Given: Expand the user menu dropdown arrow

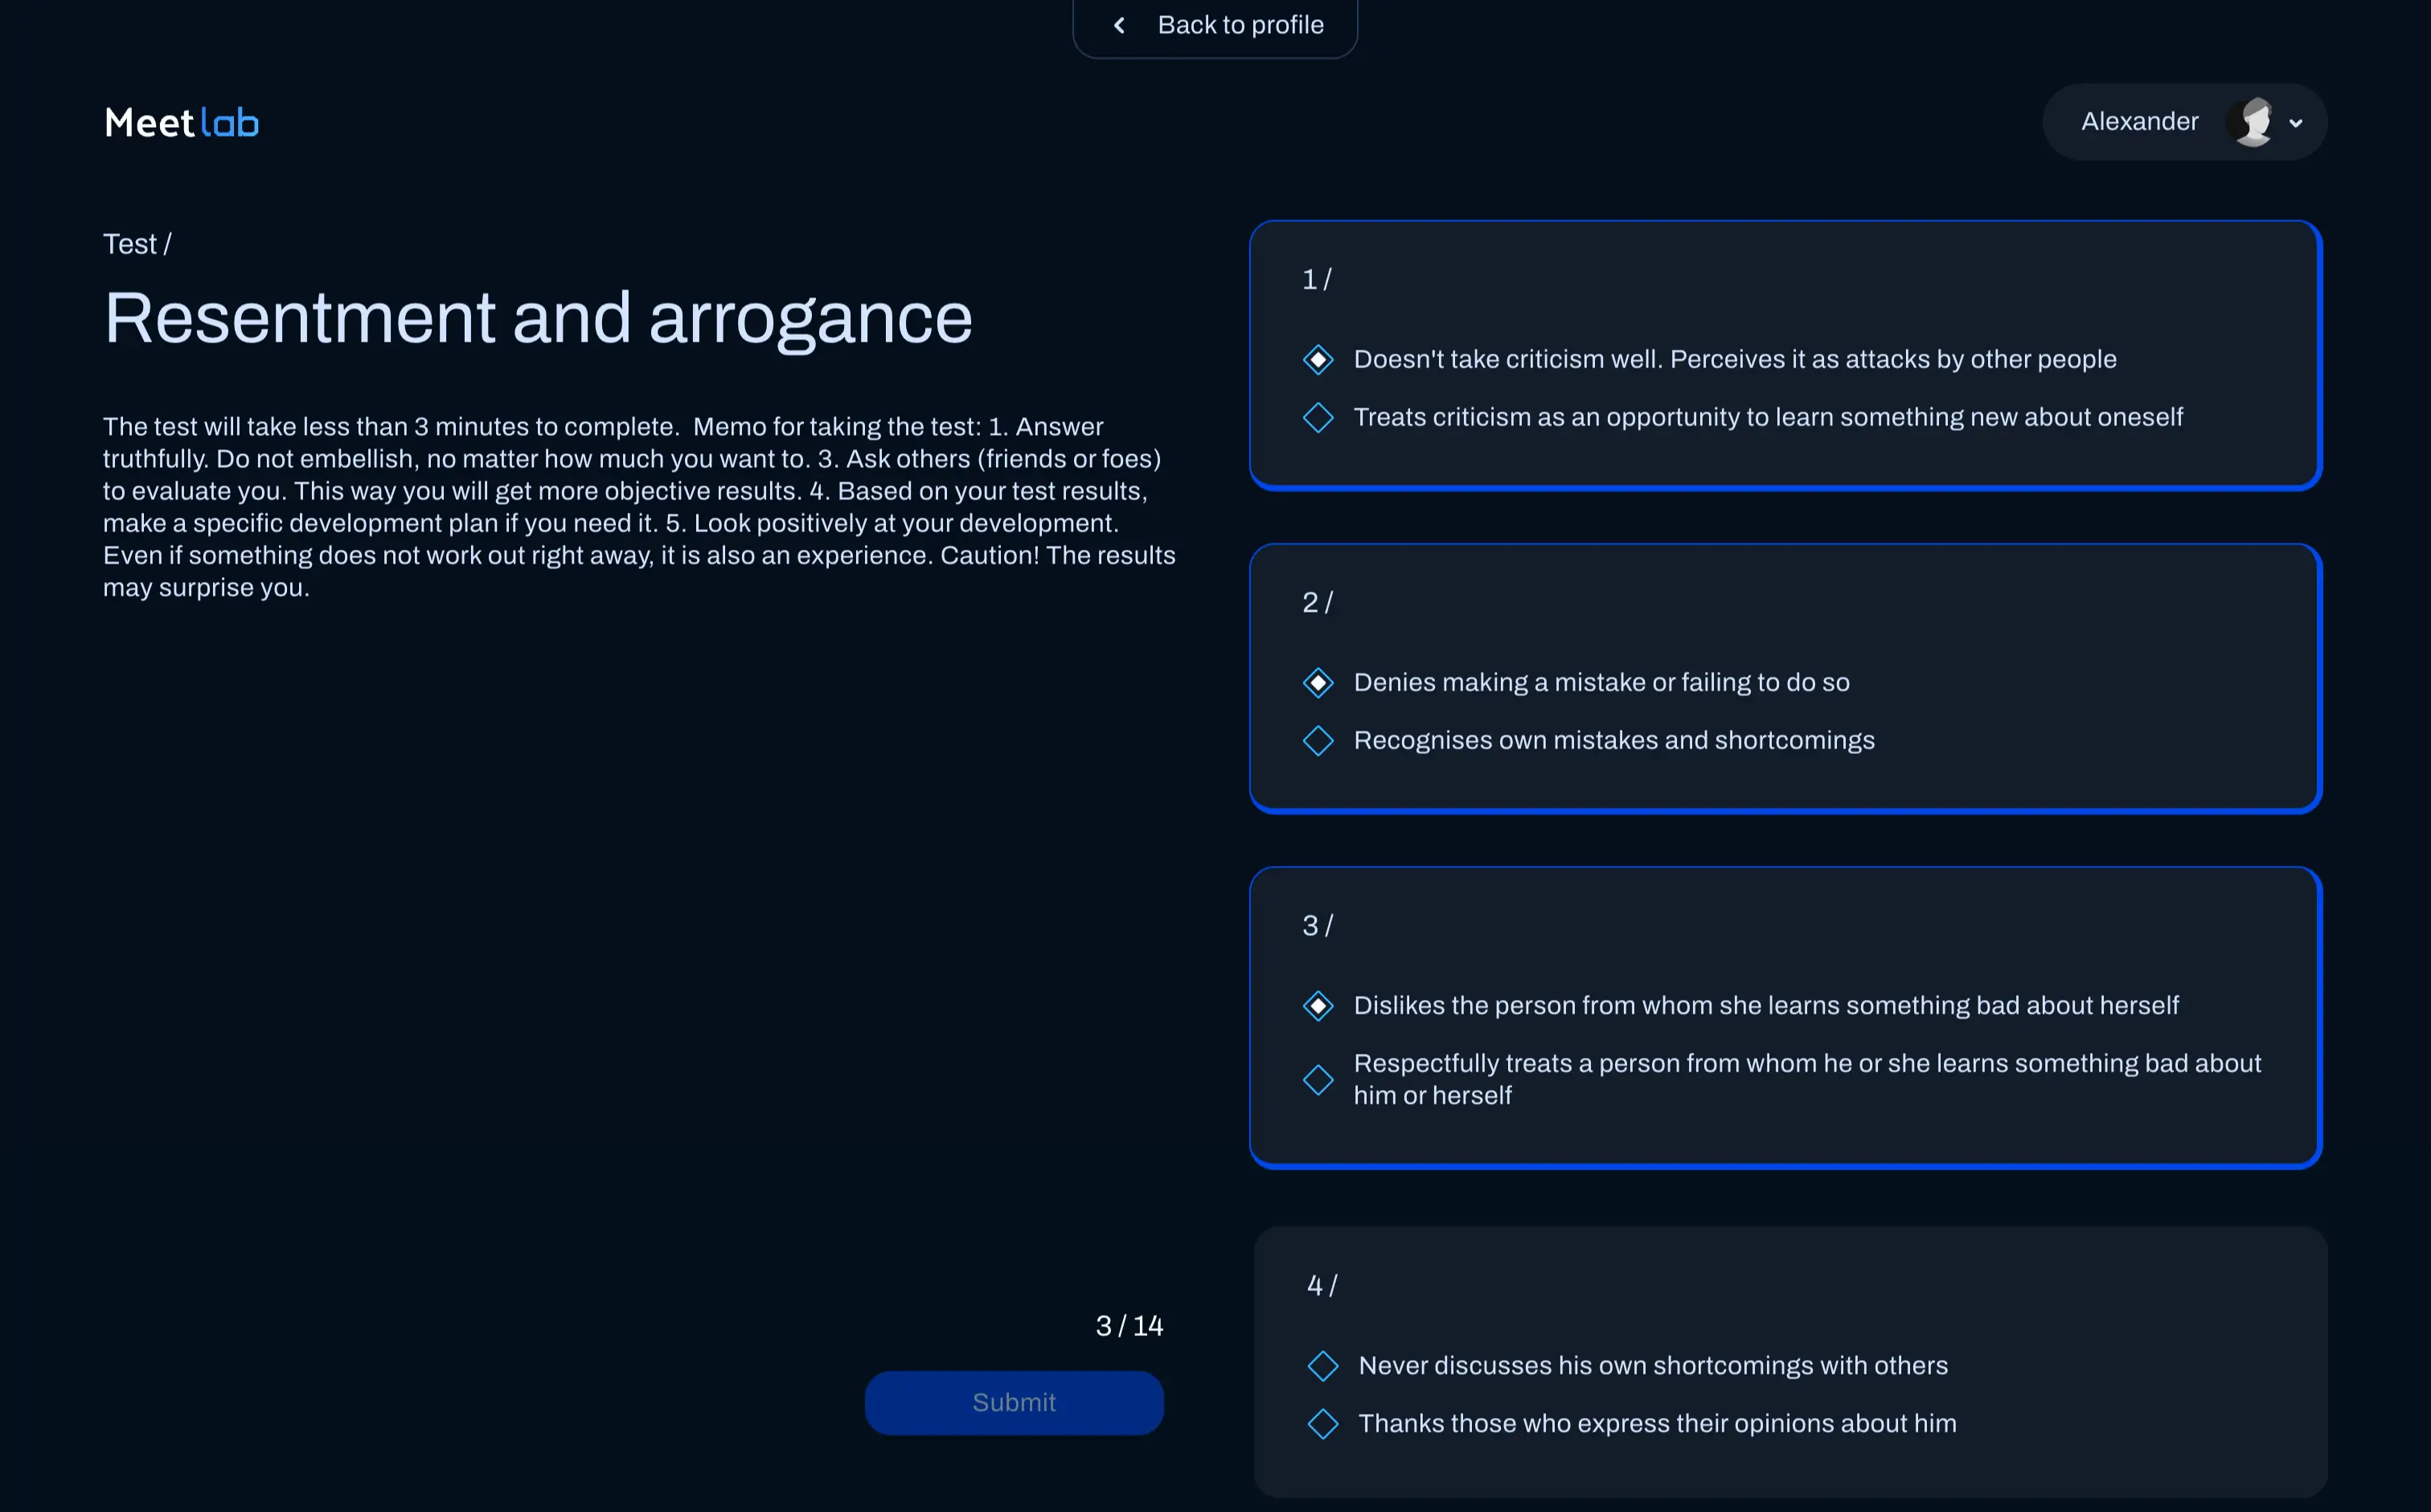Looking at the screenshot, I should click(2296, 123).
